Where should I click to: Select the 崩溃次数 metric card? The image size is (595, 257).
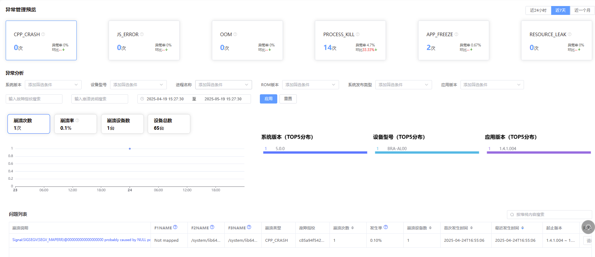29,124
